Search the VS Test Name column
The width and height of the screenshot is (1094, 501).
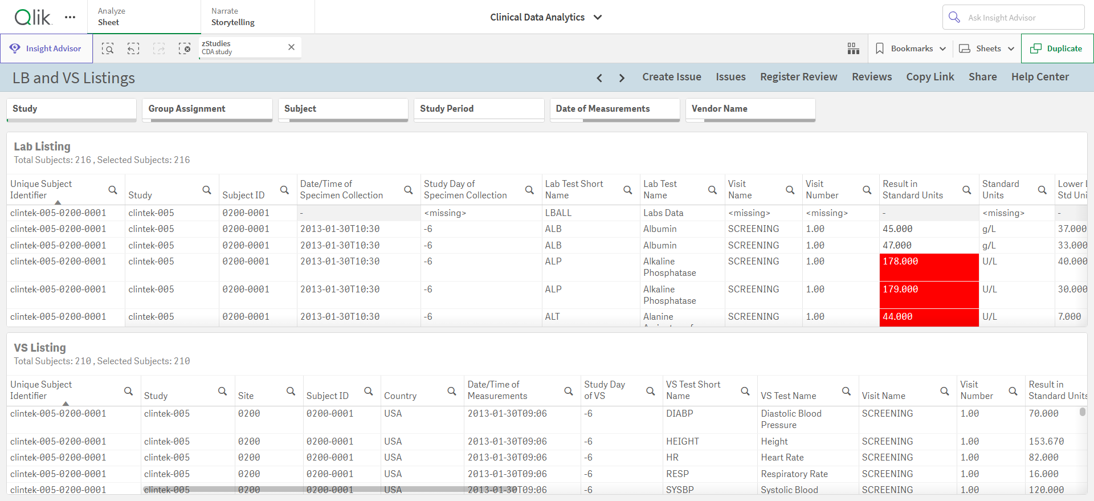[x=847, y=391]
